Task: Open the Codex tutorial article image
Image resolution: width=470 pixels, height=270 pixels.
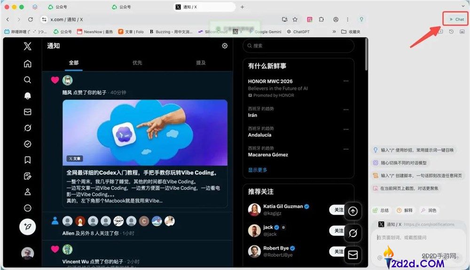Action: (x=145, y=132)
